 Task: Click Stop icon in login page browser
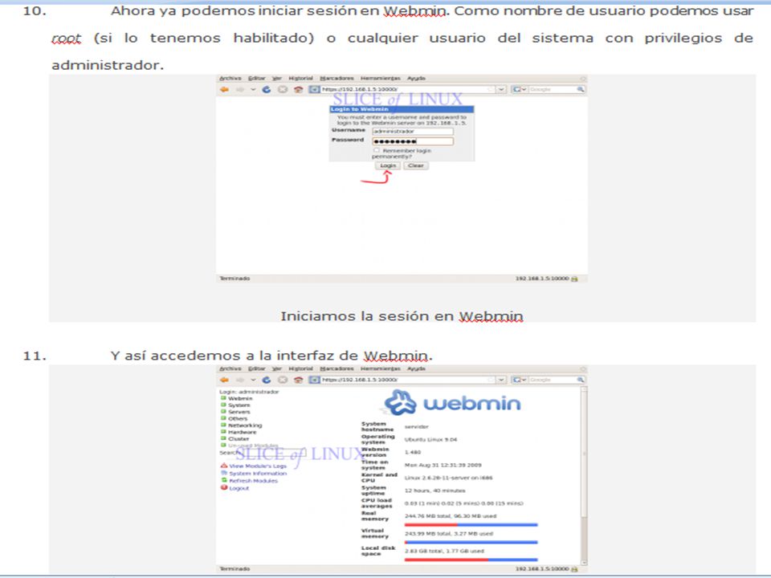[283, 89]
